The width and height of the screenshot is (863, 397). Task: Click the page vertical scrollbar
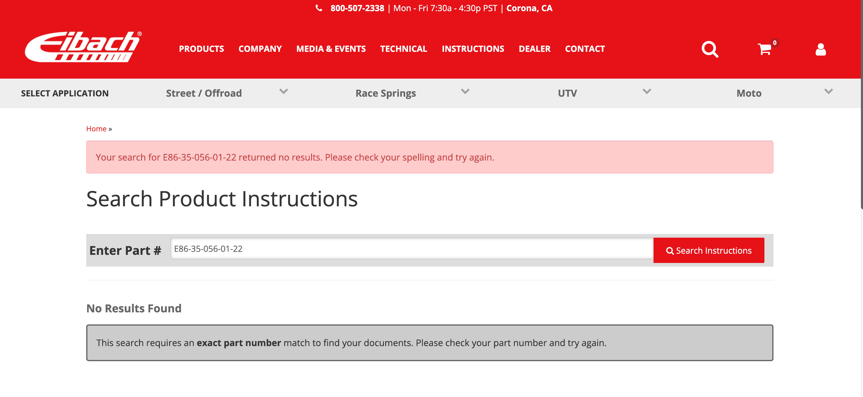tap(861, 104)
